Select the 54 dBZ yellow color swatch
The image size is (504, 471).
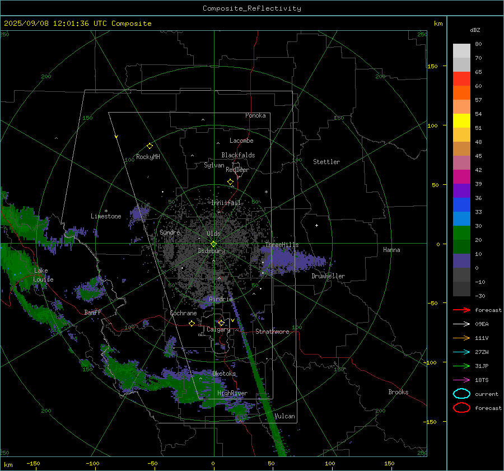(x=461, y=121)
